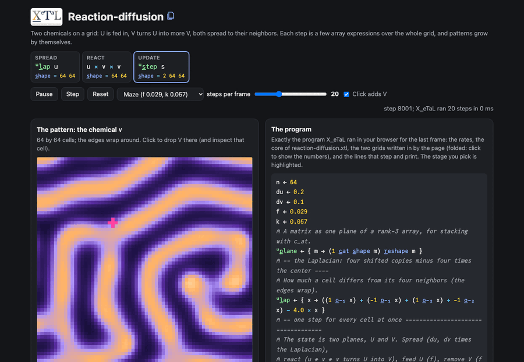The width and height of the screenshot is (524, 362).
Task: Click code line 'n ← 64'
Action: pyautogui.click(x=286, y=182)
